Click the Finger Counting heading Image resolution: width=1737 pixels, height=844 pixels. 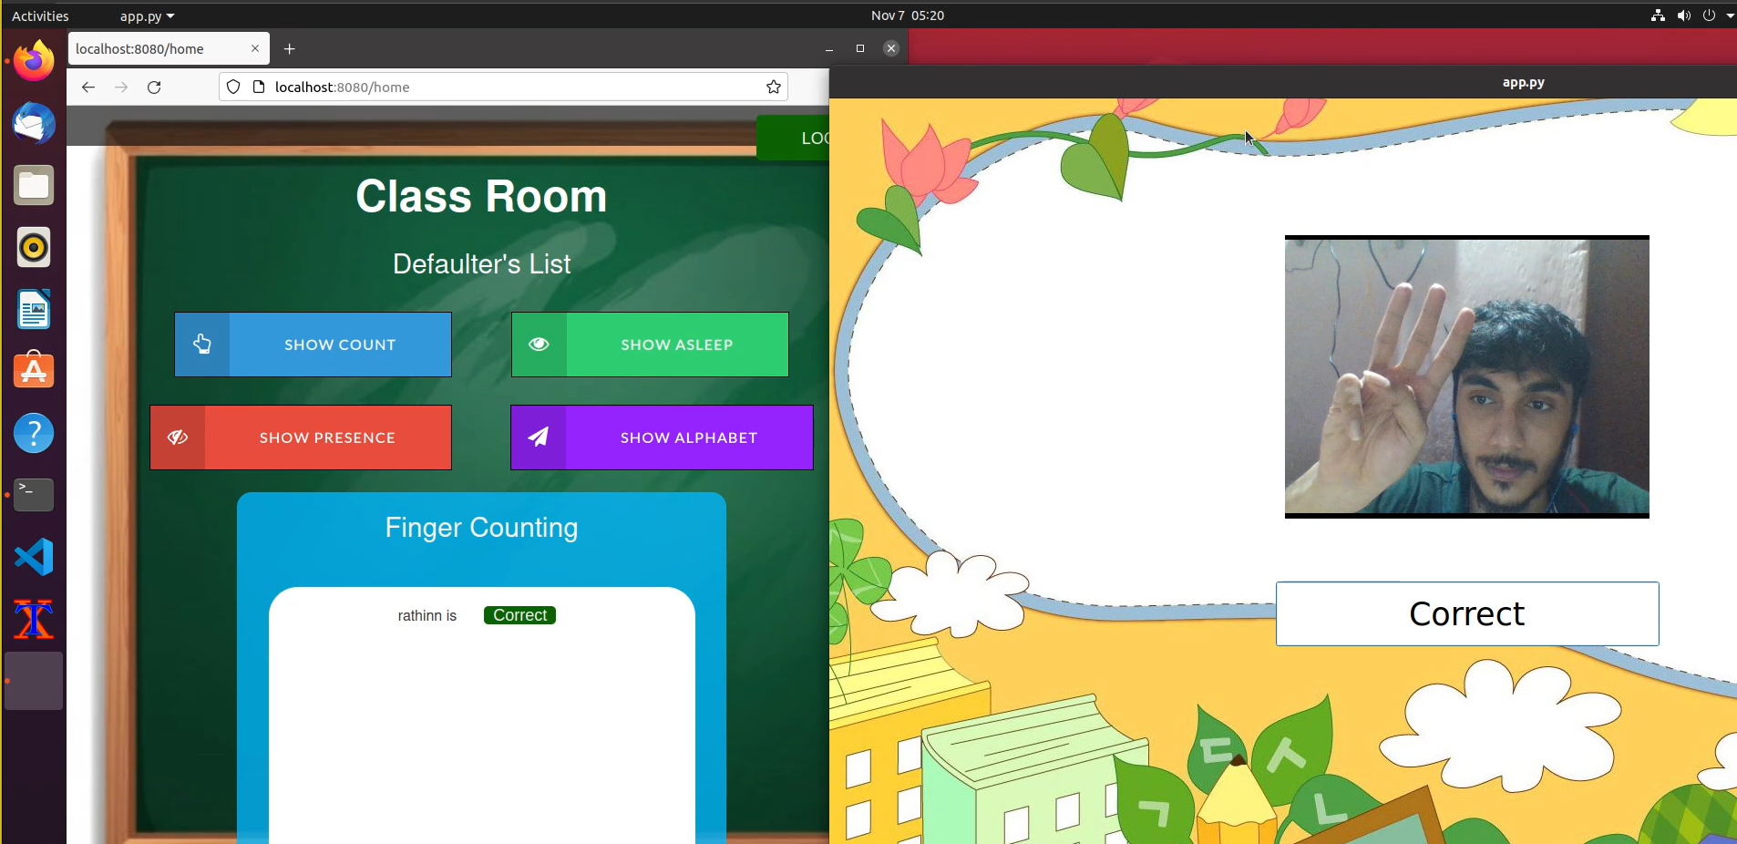(481, 528)
